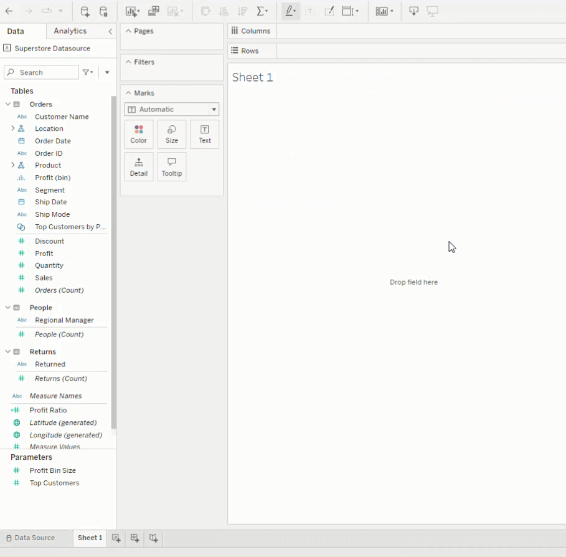Open the New Worksheet icon in the toolbar
Viewport: 566px width, 557px height.
131,11
